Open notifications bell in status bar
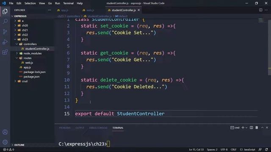This screenshot has height=152, width=271. [x=266, y=149]
